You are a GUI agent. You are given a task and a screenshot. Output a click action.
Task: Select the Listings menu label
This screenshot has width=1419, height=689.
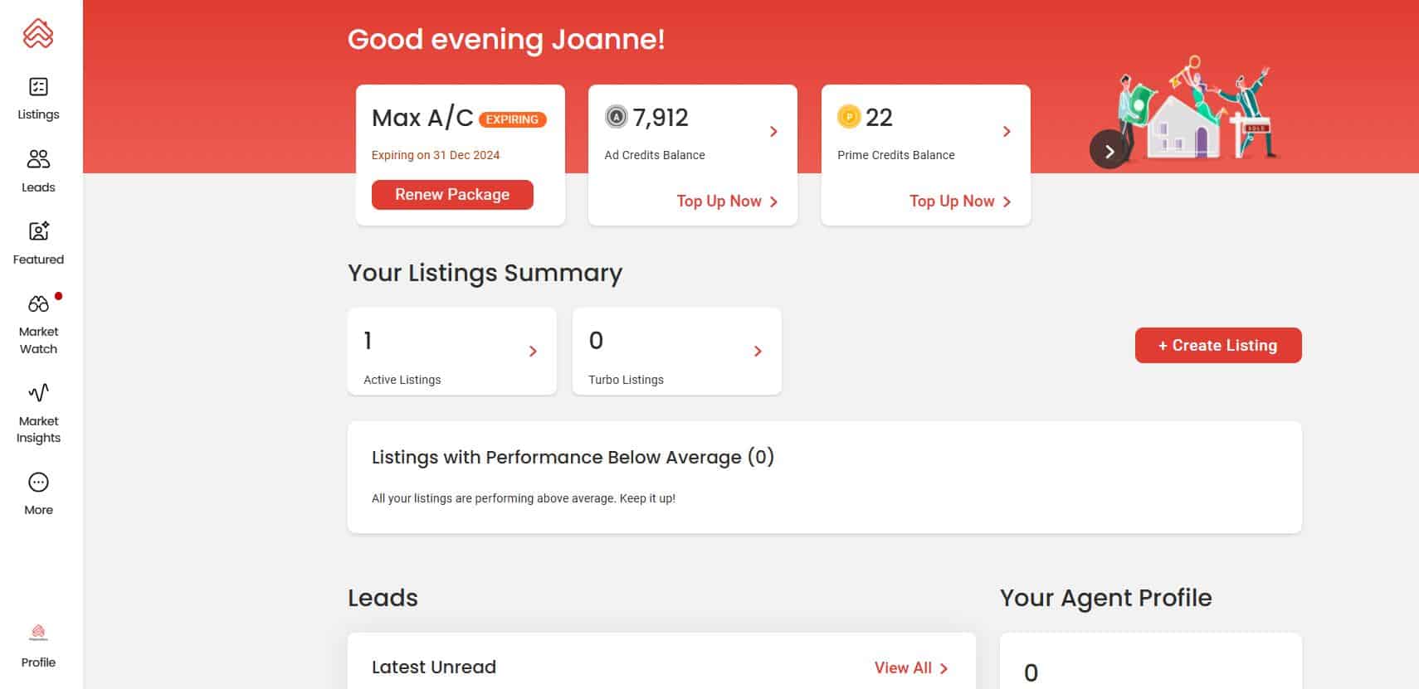click(x=38, y=114)
